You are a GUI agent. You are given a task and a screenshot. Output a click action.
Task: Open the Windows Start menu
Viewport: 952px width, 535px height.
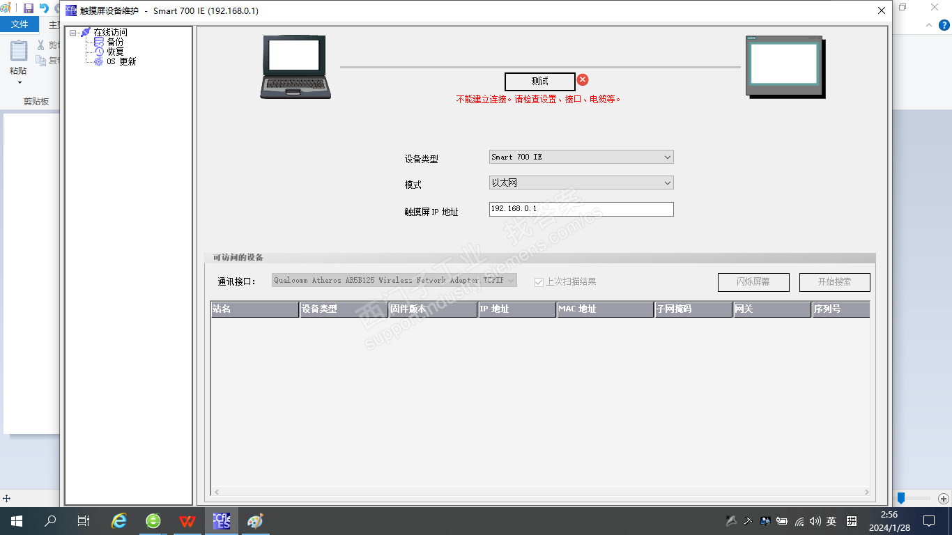(16, 521)
